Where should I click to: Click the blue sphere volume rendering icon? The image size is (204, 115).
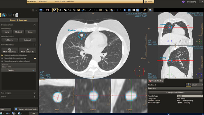pyautogui.click(x=138, y=10)
